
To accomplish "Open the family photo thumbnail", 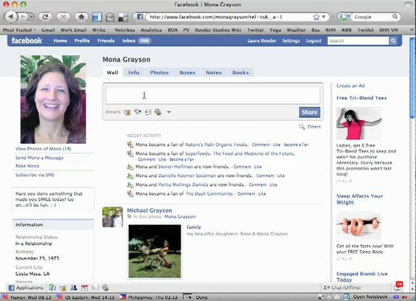I will [155, 251].
